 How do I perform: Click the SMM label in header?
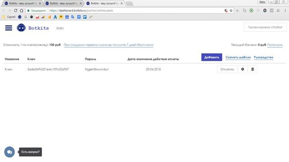point(60,28)
